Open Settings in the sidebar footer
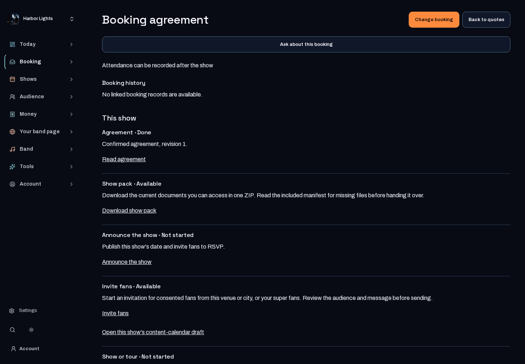Viewport: 525px width, 364px height. pyautogui.click(x=23, y=311)
